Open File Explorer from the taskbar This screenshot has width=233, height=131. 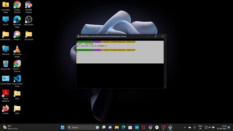point(117,127)
